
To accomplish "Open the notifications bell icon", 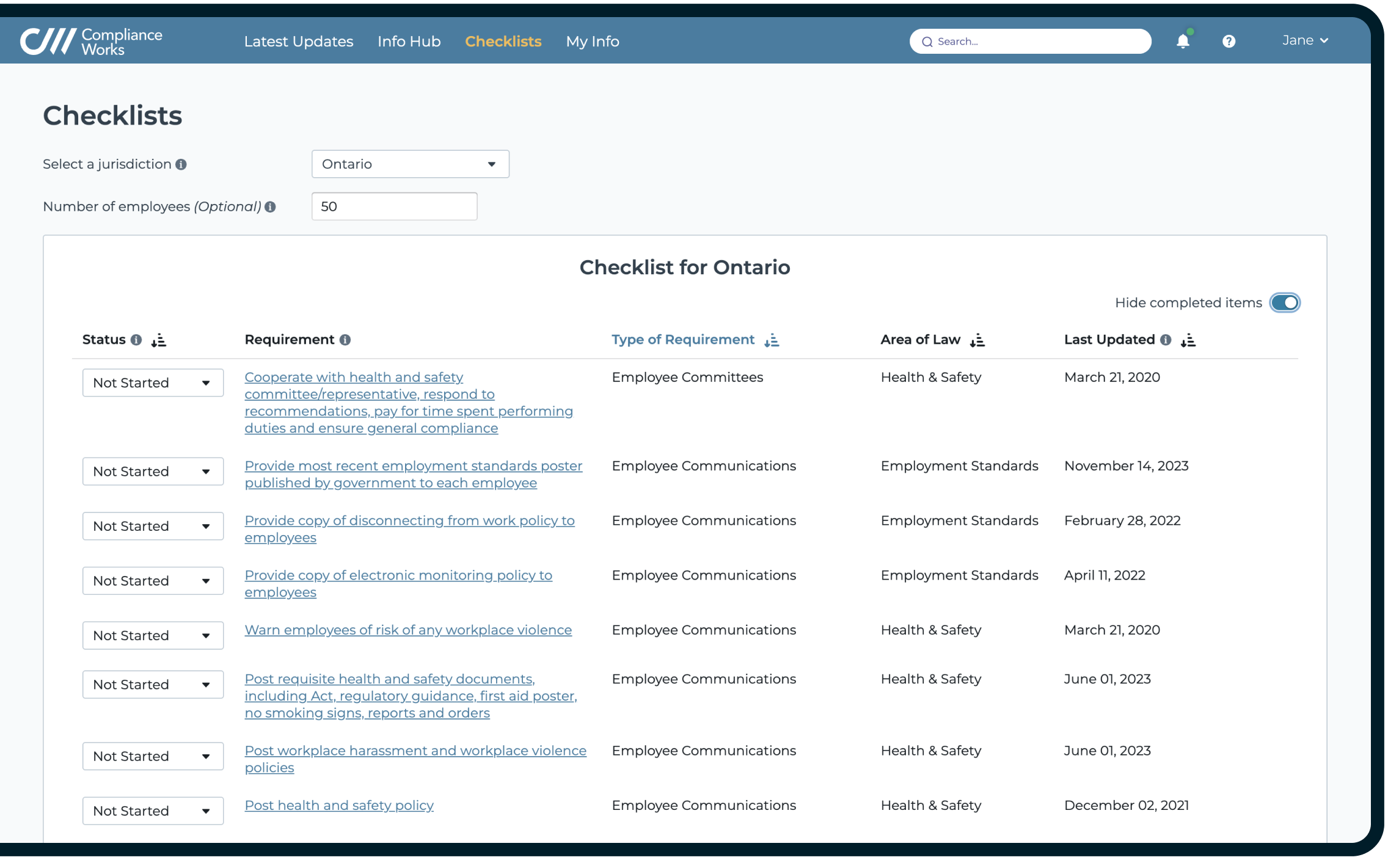I will pos(1183,42).
